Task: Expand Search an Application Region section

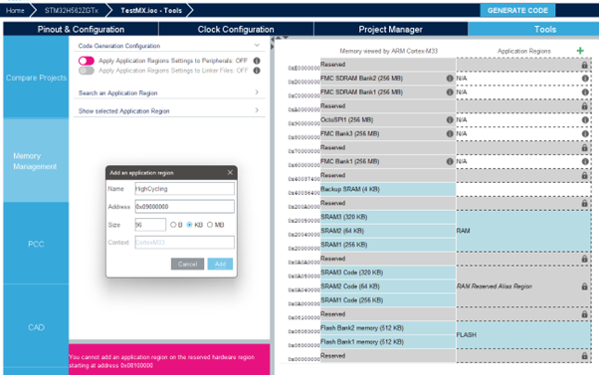Action: click(x=257, y=93)
